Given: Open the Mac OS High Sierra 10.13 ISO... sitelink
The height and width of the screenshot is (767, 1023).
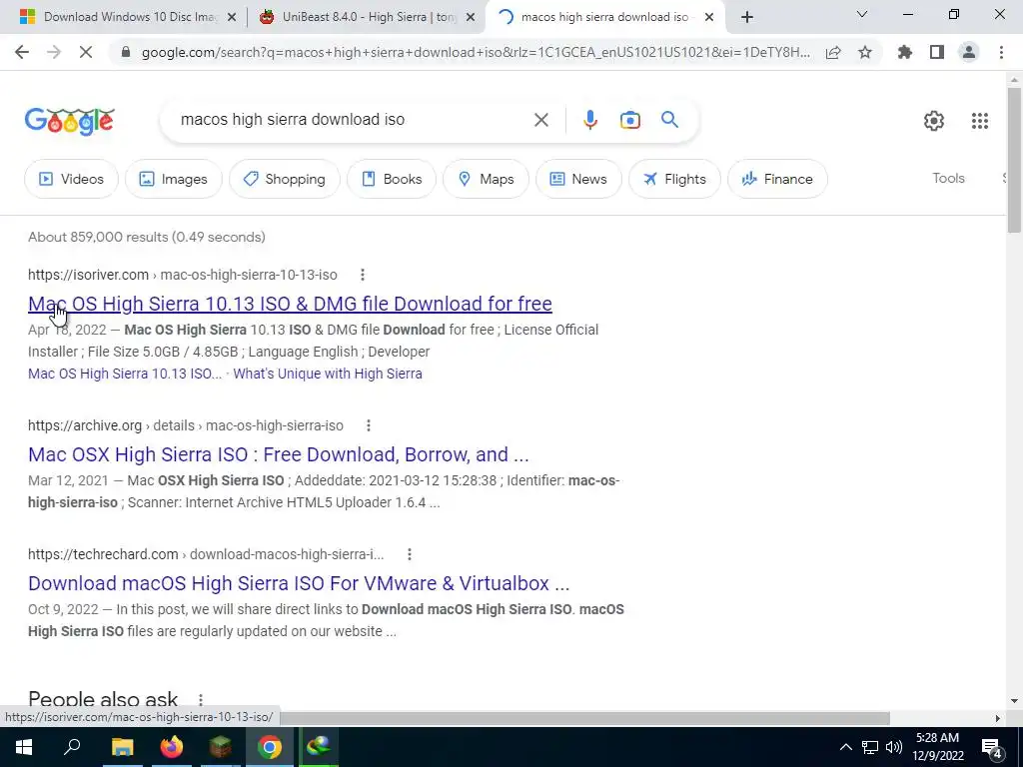Looking at the screenshot, I should click(x=125, y=374).
